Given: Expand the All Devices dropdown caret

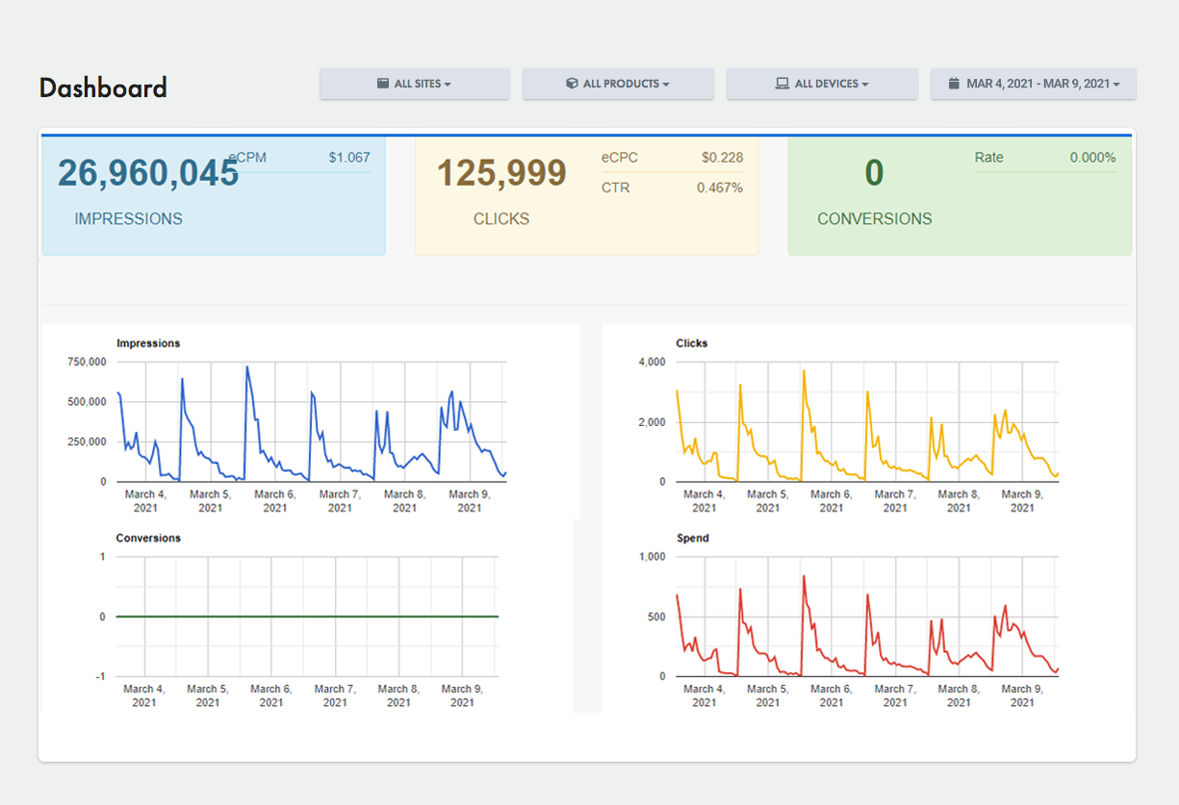Looking at the screenshot, I should tap(865, 85).
